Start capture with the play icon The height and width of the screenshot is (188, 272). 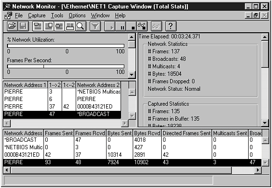[110, 26]
